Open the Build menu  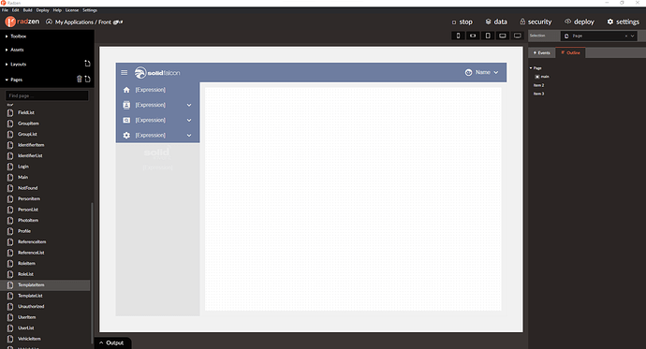tap(27, 10)
